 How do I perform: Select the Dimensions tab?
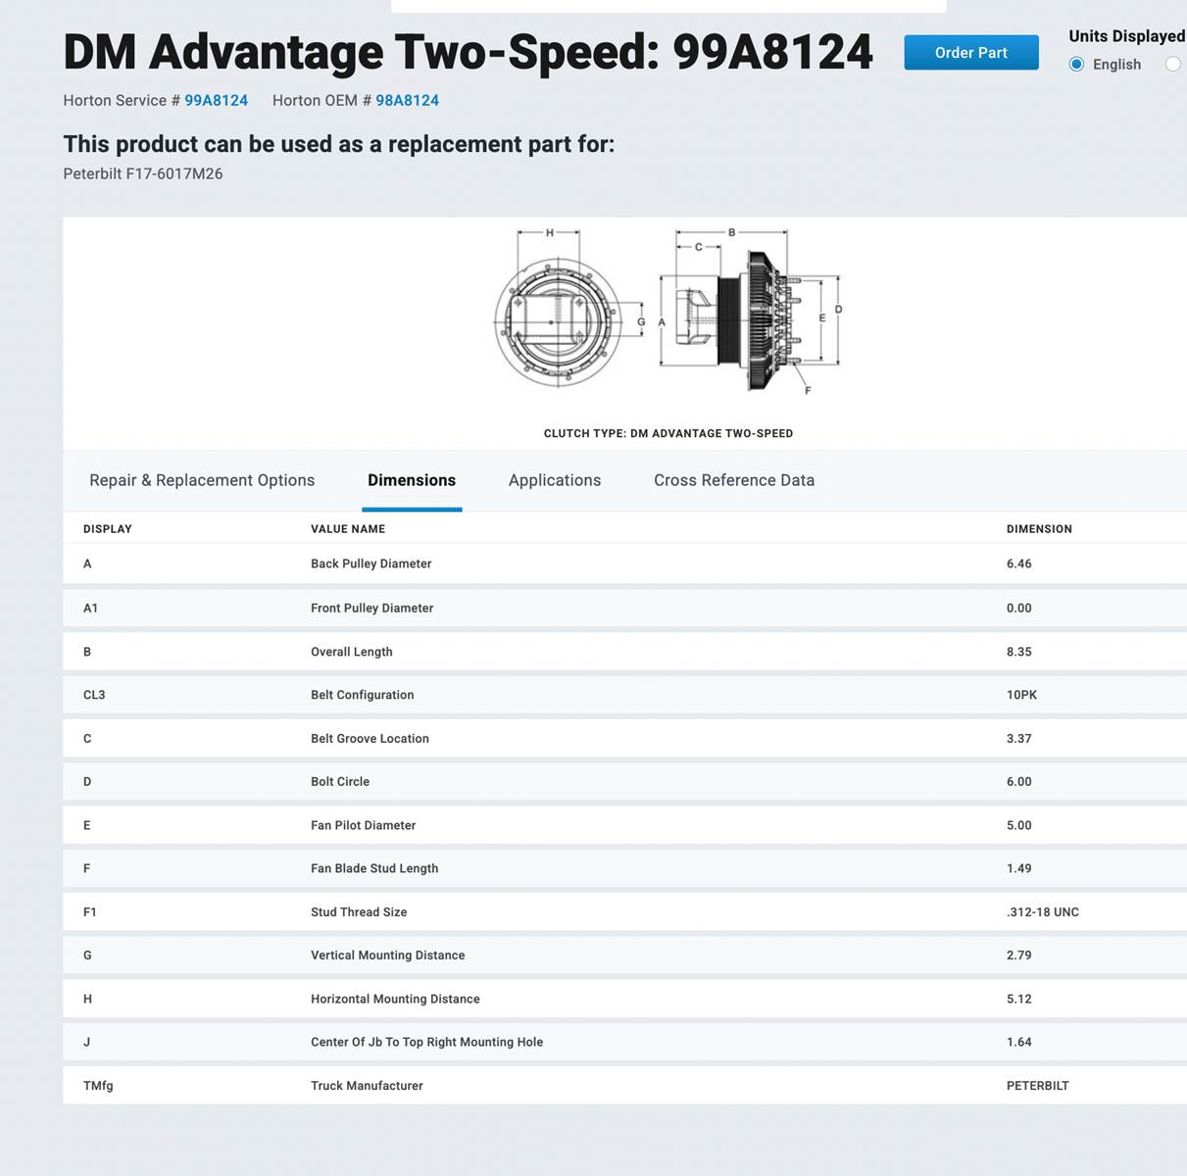coord(412,480)
